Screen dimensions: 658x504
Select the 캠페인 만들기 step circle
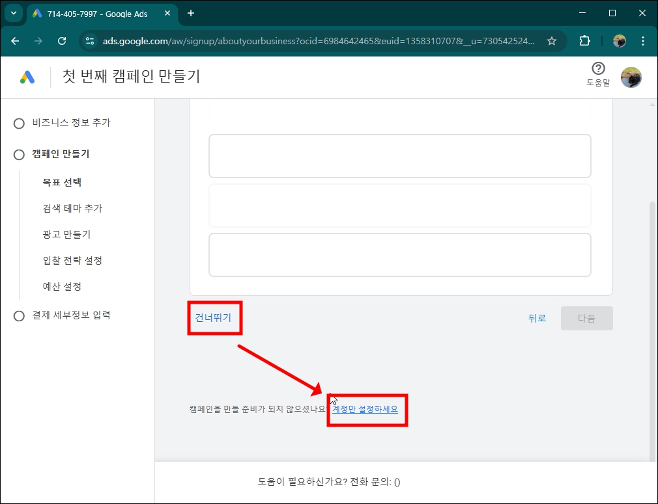[19, 153]
